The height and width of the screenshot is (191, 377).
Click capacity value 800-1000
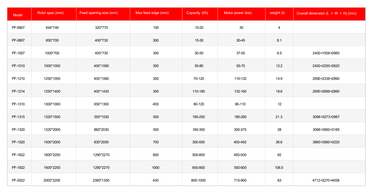tap(198, 180)
